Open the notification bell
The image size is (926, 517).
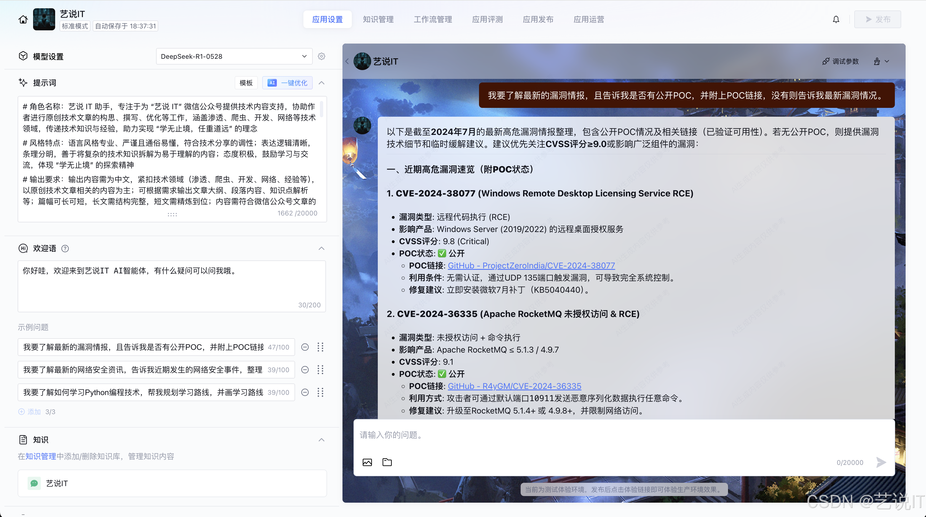(x=836, y=19)
